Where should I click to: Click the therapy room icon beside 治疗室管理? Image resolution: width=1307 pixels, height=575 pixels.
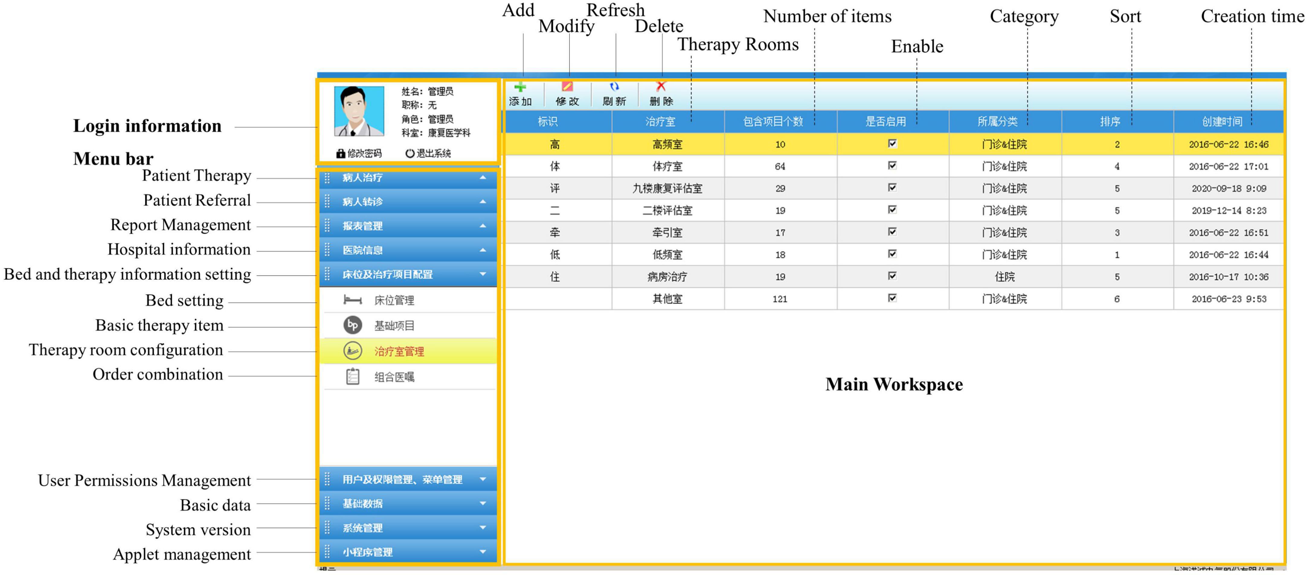353,350
